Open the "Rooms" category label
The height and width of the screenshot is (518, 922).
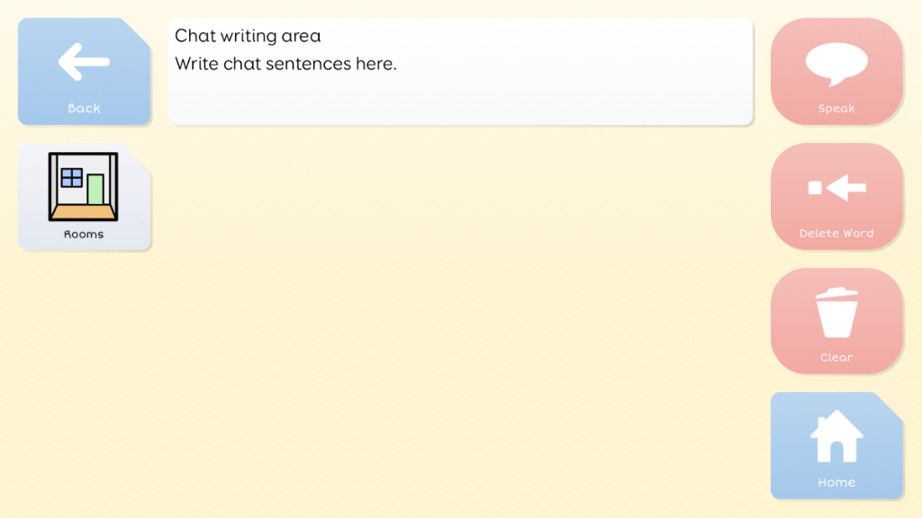coord(84,235)
